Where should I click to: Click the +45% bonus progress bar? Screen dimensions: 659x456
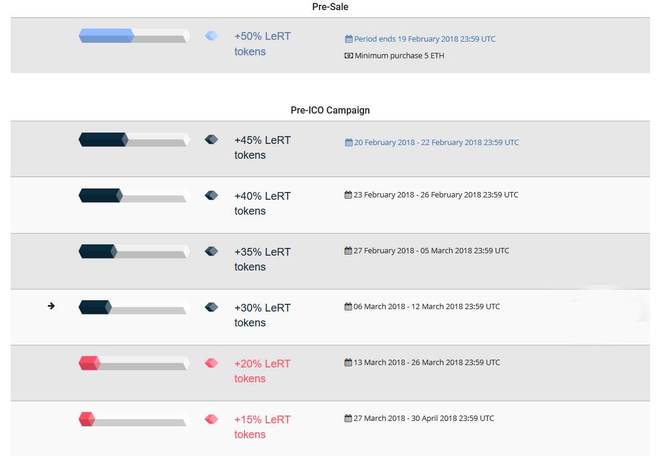pos(134,140)
